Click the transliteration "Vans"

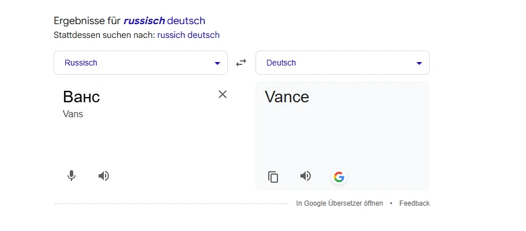[73, 114]
